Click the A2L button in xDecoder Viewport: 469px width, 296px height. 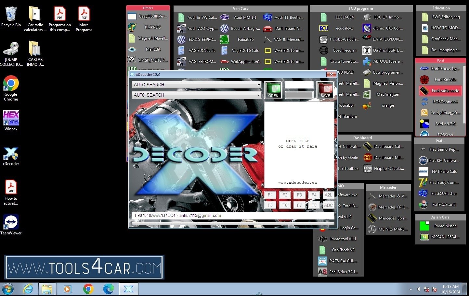pyautogui.click(x=328, y=195)
